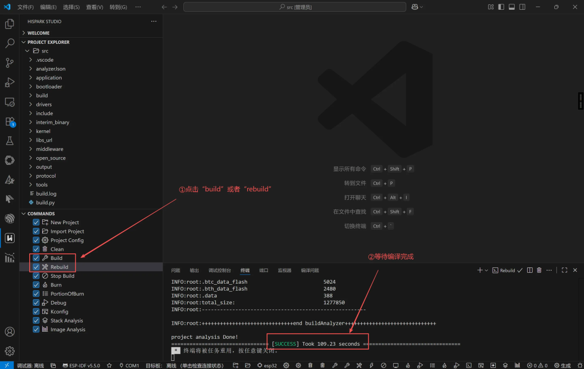
Task: Collapse the COMMANDS section
Action: coord(91,213)
